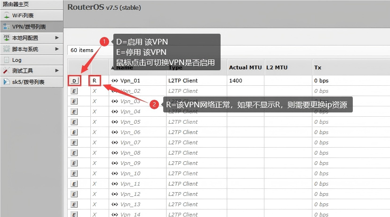The width and height of the screenshot is (390, 217).
Task: Click the interface icon beside Vpn_08
Action: coord(115,153)
